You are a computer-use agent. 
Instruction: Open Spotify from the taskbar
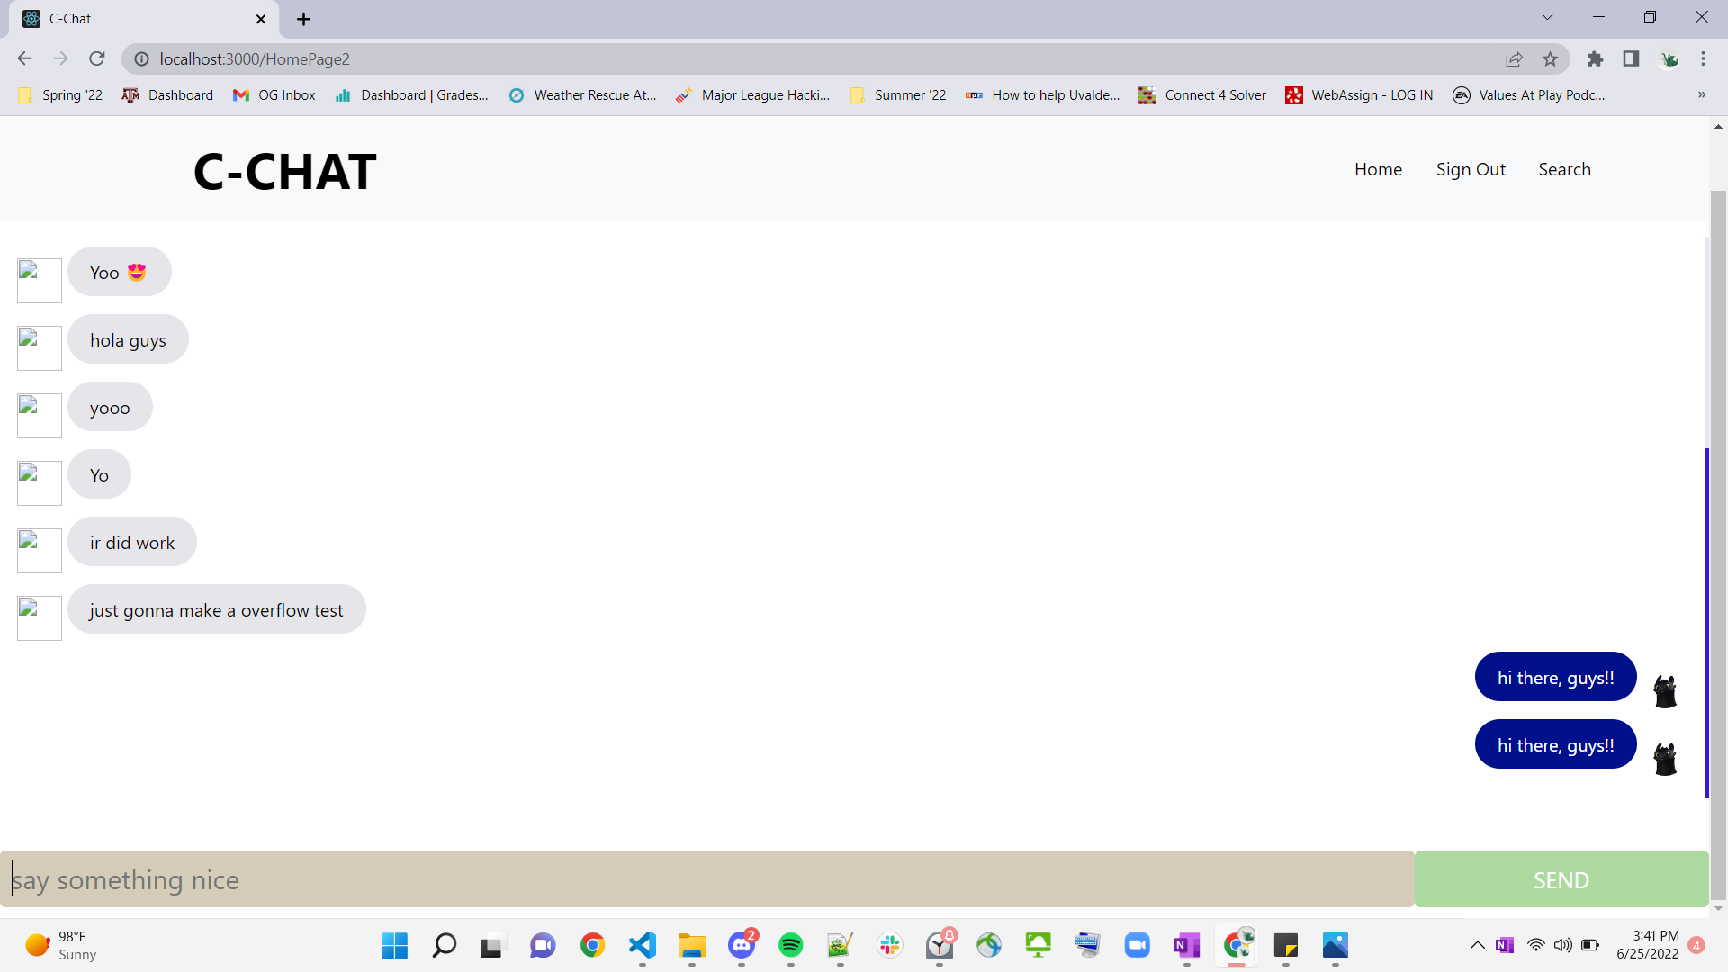point(790,945)
